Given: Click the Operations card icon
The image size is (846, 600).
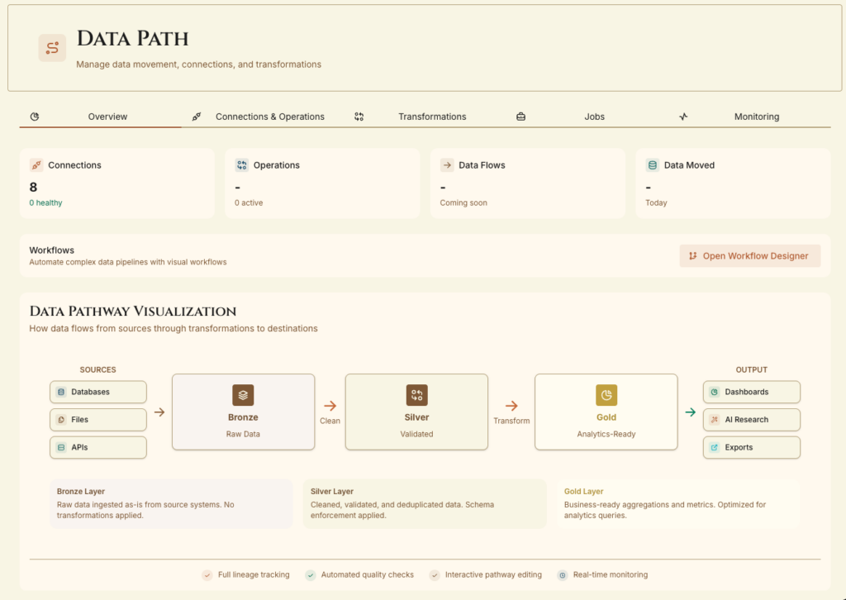Looking at the screenshot, I should click(241, 165).
